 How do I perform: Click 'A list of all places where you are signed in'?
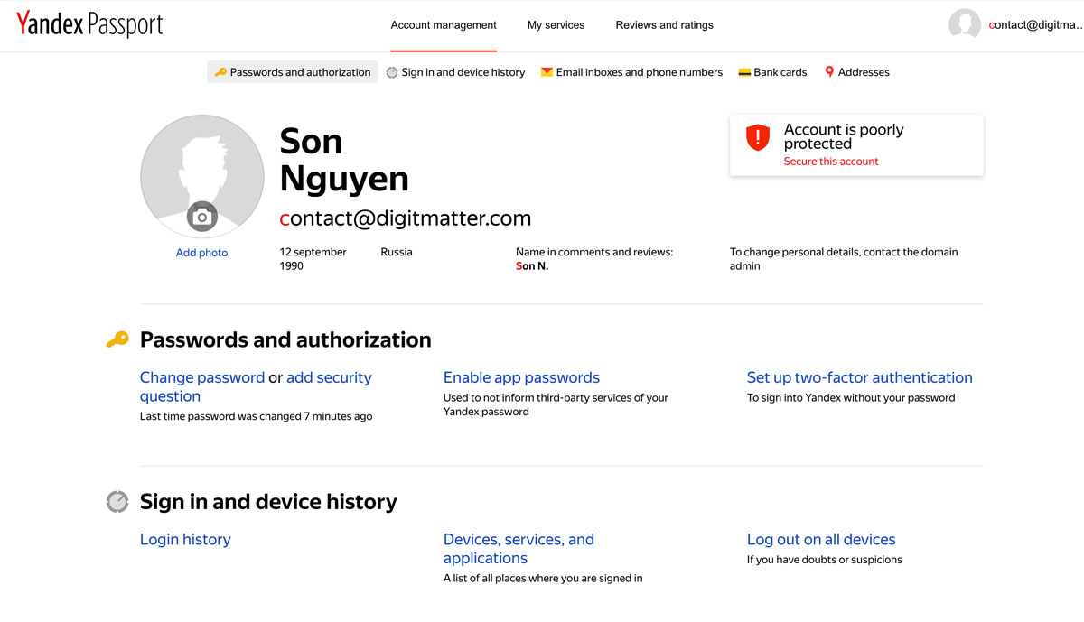pyautogui.click(x=543, y=578)
